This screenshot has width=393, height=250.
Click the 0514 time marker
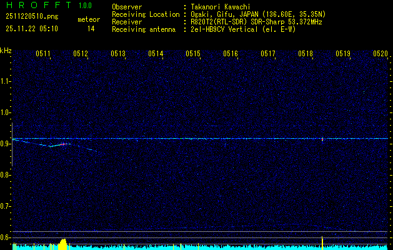click(x=156, y=54)
